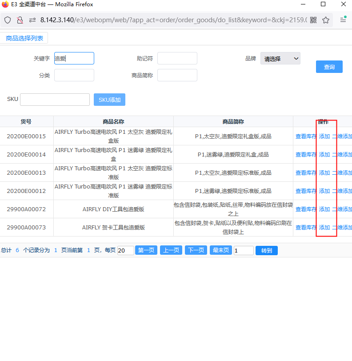
Task: Select the 货号 cell 29900A00073
Action: coord(26,227)
